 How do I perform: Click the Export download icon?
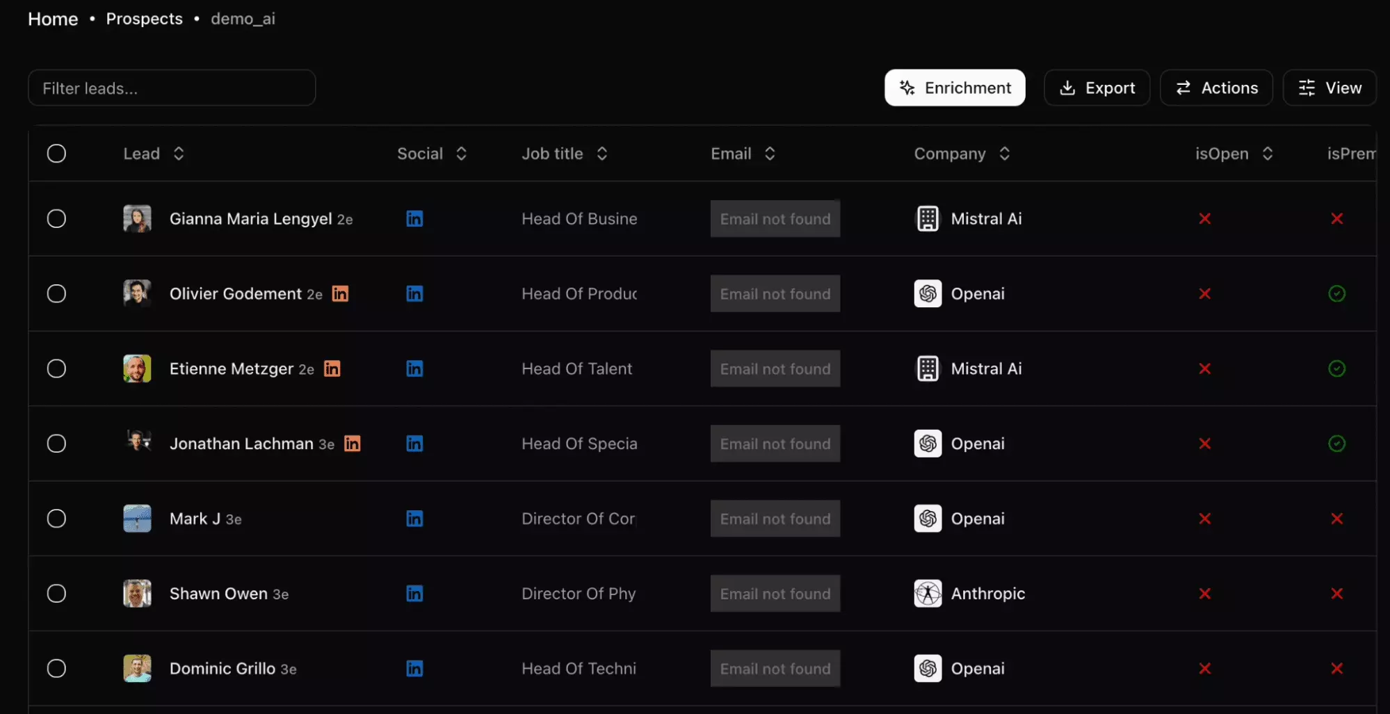pos(1067,88)
